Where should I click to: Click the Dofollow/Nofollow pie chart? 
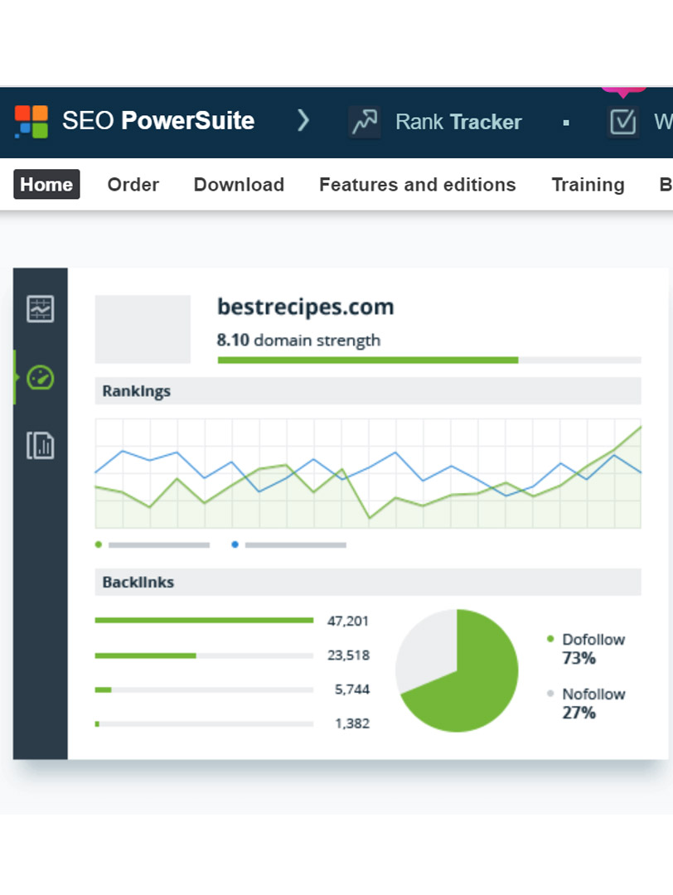coord(457,671)
